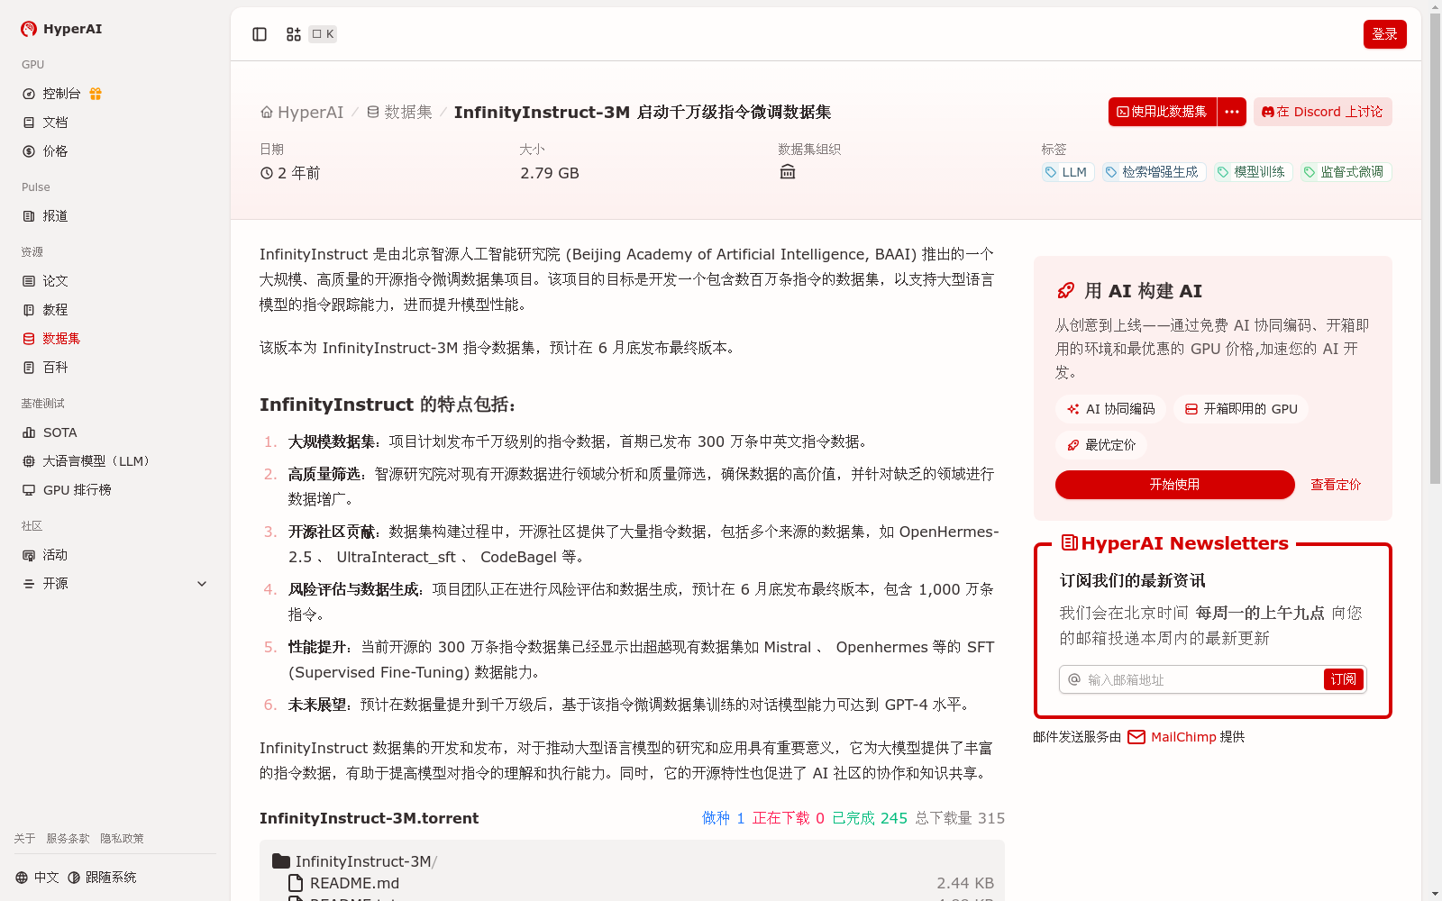Image resolution: width=1442 pixels, height=901 pixels.
Task: Open the command search grid icon
Action: click(294, 34)
